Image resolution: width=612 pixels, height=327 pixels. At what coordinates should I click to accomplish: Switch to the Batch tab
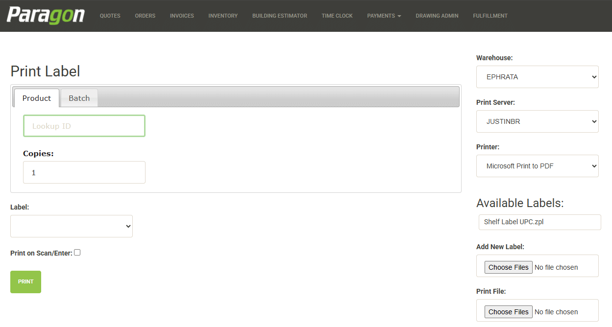(x=79, y=98)
